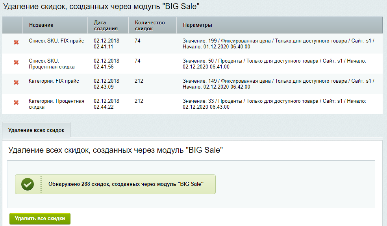Remove the 'Категории. FIX прайс' discount row
Viewport: 387px width, 226px height.
coord(16,82)
